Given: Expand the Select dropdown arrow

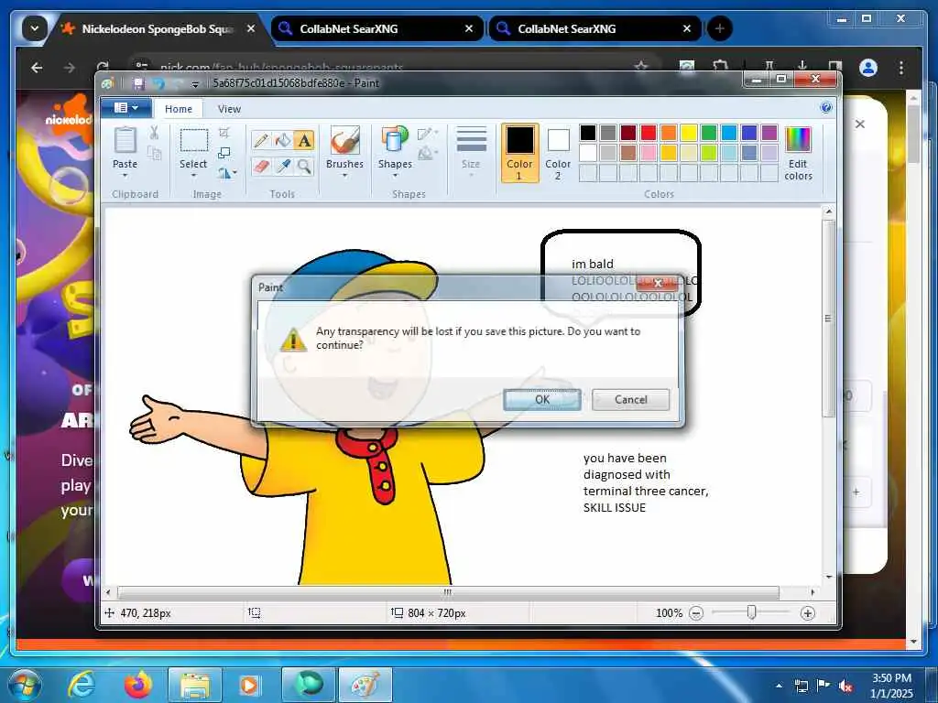Looking at the screenshot, I should (x=194, y=176).
